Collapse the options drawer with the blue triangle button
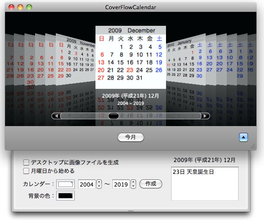 pos(243,137)
